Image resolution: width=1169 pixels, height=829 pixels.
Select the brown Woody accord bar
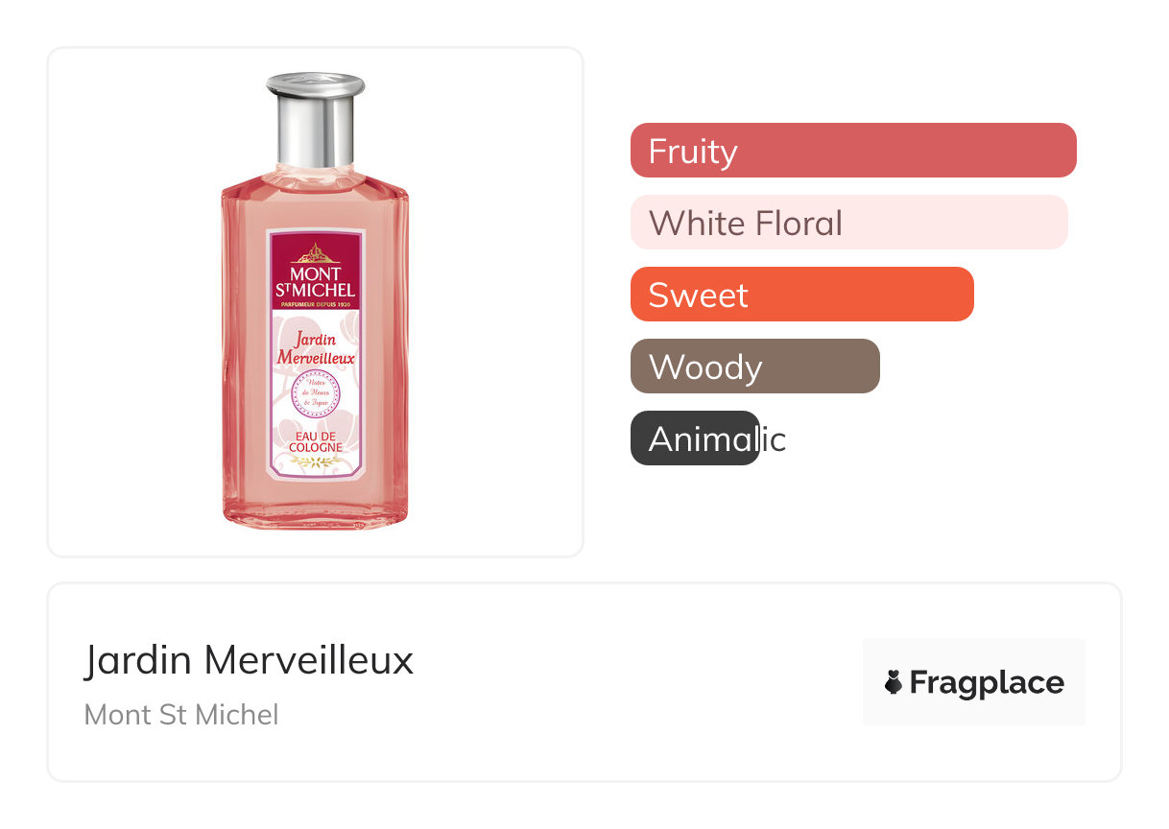(754, 367)
